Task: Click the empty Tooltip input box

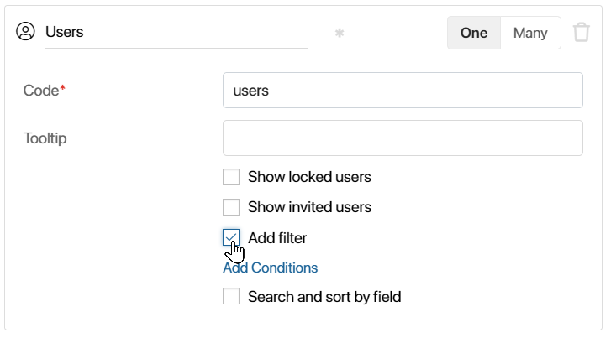Action: click(403, 138)
